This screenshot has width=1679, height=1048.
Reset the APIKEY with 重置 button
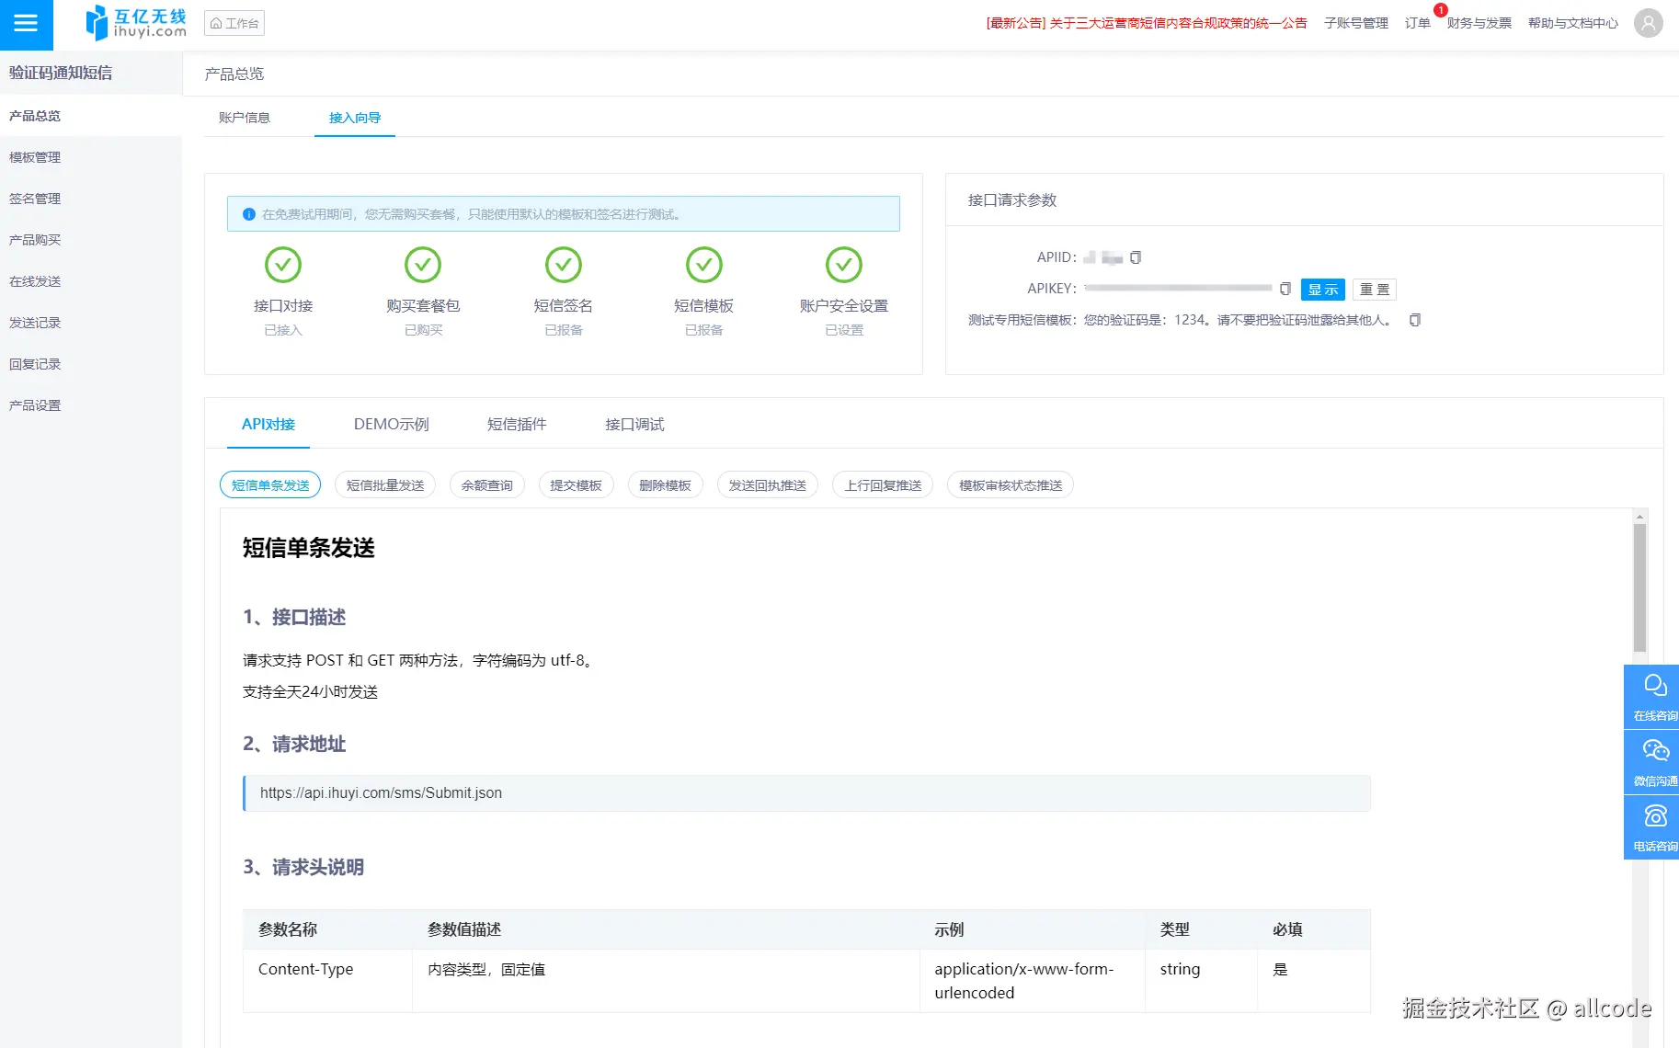click(x=1375, y=290)
